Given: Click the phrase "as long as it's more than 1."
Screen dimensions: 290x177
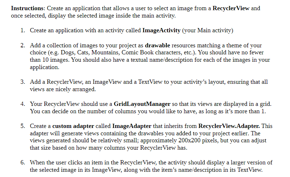Looking at the screenshot, I should click(x=233, y=111).
